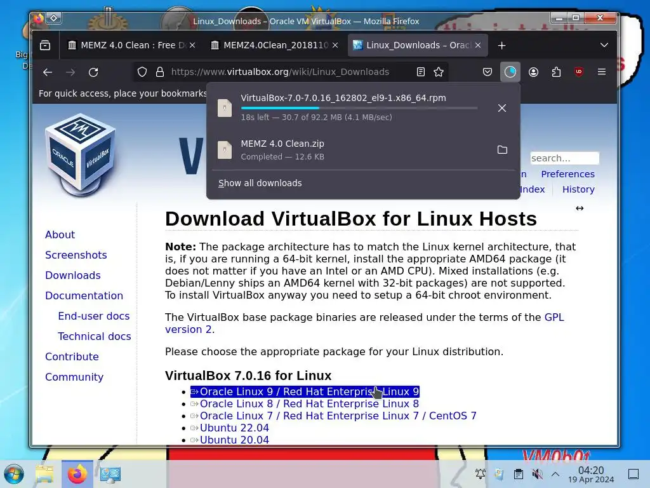This screenshot has height=488, width=650.
Task: Bookmark this page with star icon
Action: (439, 72)
